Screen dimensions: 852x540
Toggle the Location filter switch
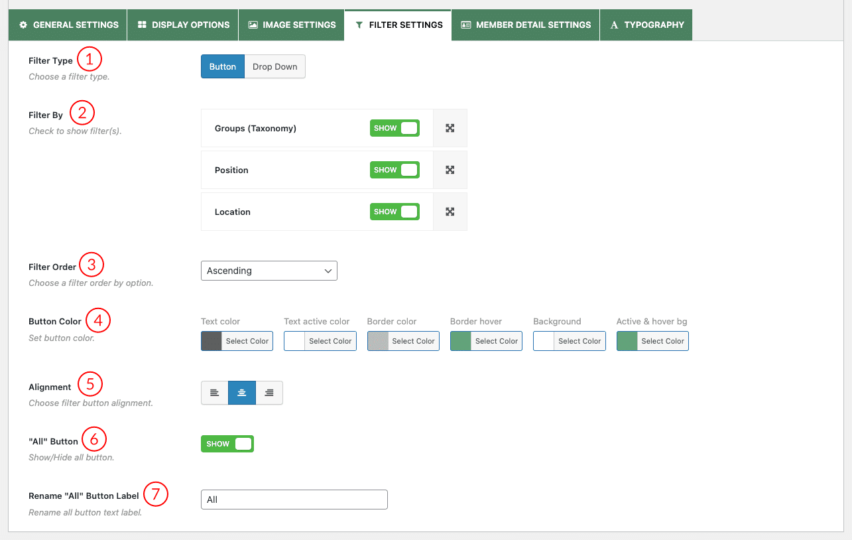(395, 212)
